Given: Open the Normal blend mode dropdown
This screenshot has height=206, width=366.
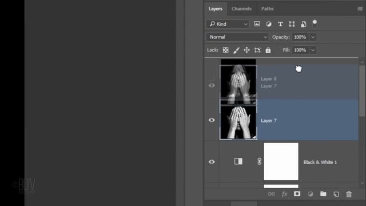Looking at the screenshot, I should pos(237,37).
